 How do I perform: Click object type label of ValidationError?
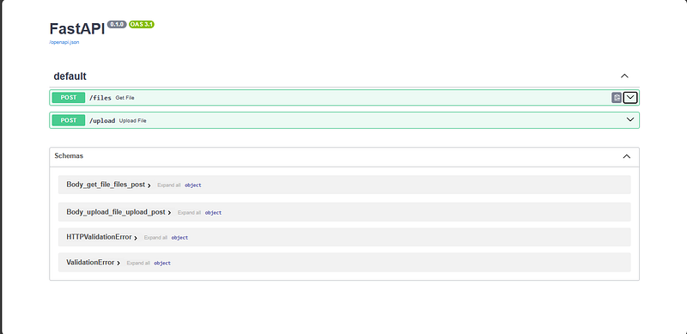pos(162,263)
